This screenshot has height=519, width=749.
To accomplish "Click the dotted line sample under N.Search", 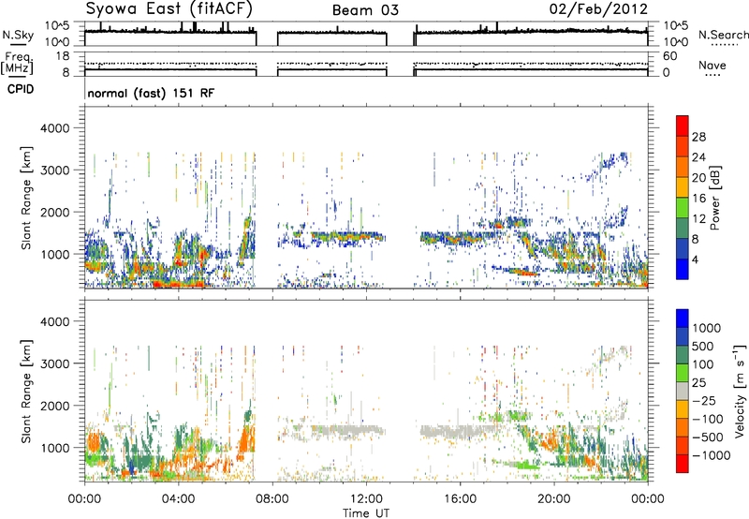I will click(724, 44).
